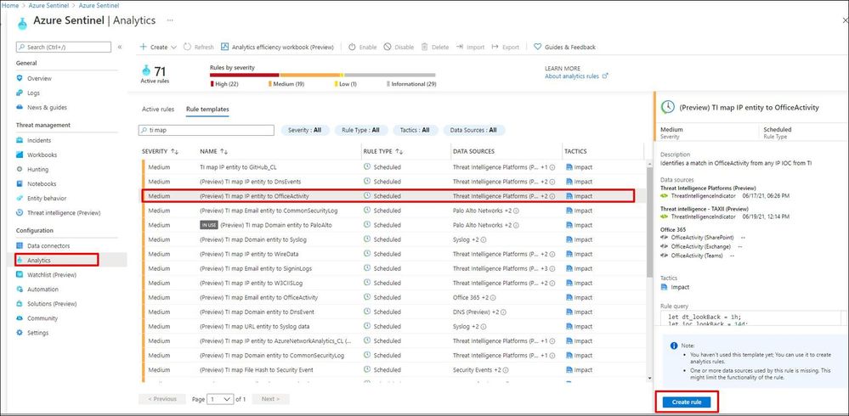
Task: Click the Disable toolbar icon
Action: [x=388, y=47]
